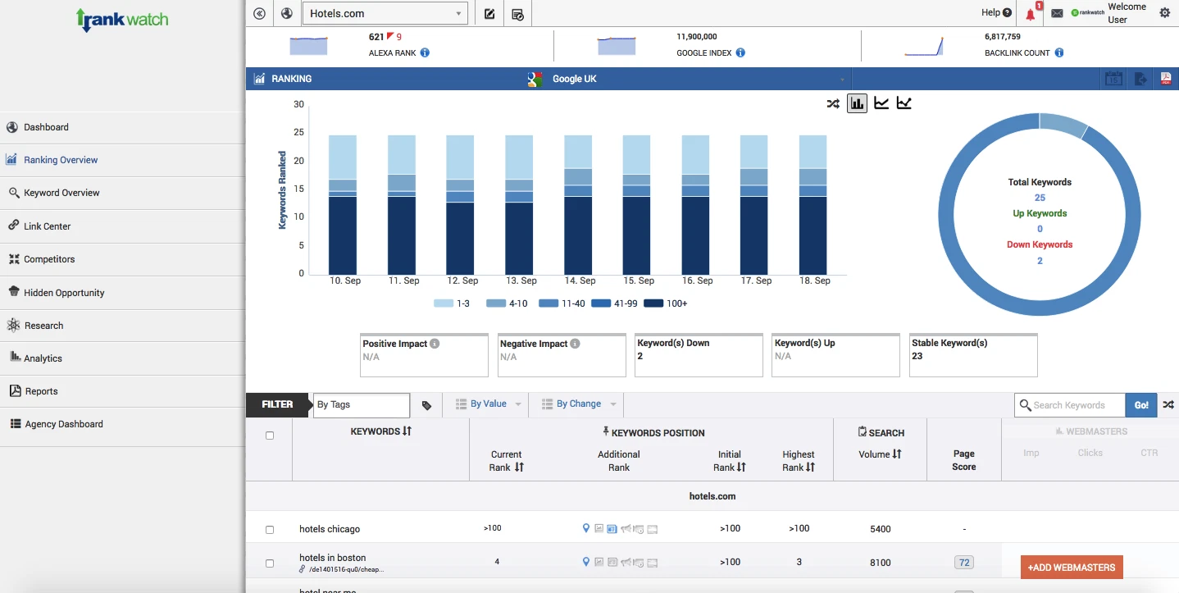
Task: Click the Go! search button
Action: (x=1142, y=404)
